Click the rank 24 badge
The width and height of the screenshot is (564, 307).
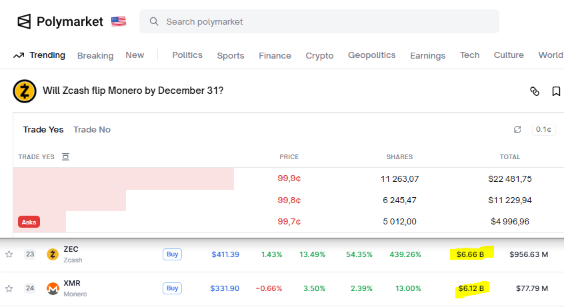point(30,288)
